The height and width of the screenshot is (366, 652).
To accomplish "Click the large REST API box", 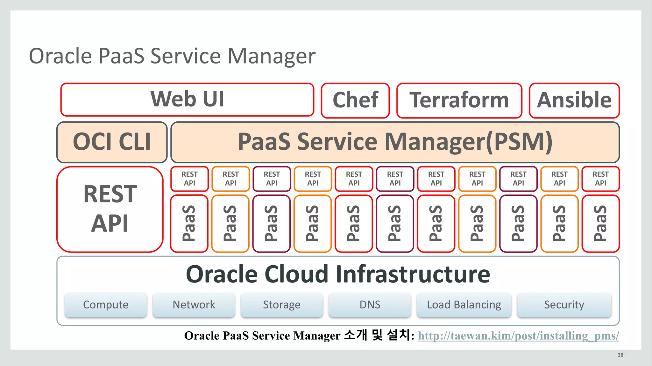I will (110, 209).
